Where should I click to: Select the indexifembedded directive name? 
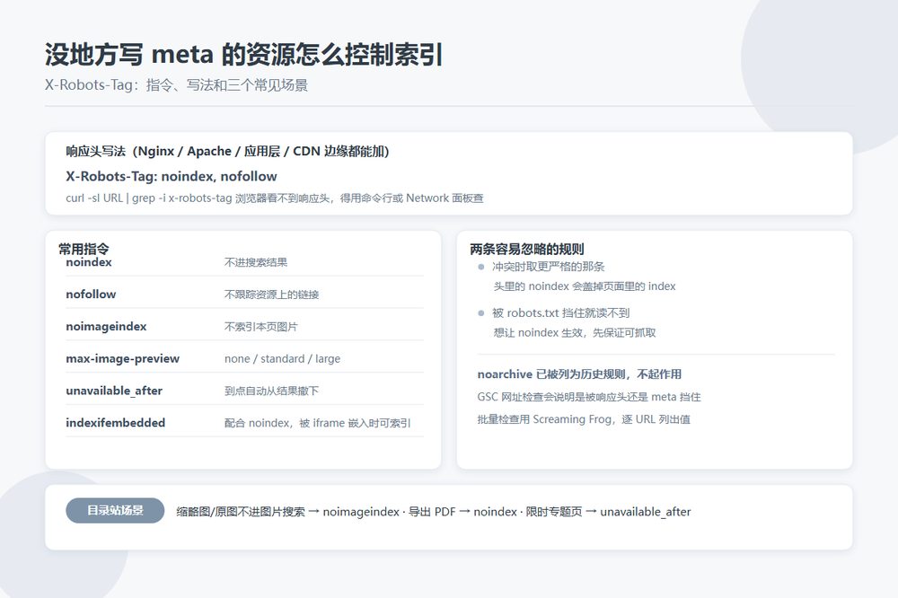pyautogui.click(x=116, y=423)
